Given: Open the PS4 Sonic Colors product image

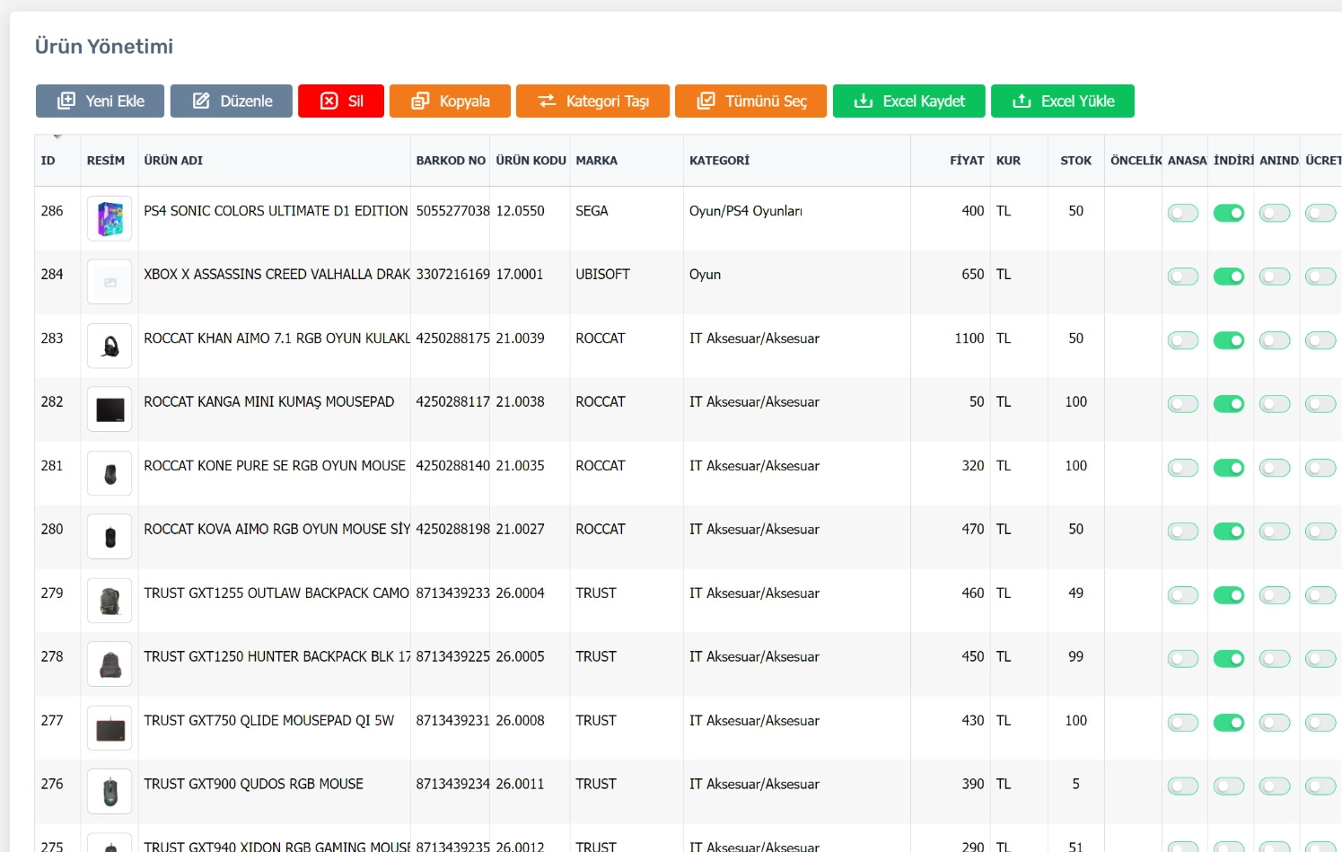Looking at the screenshot, I should [x=110, y=218].
